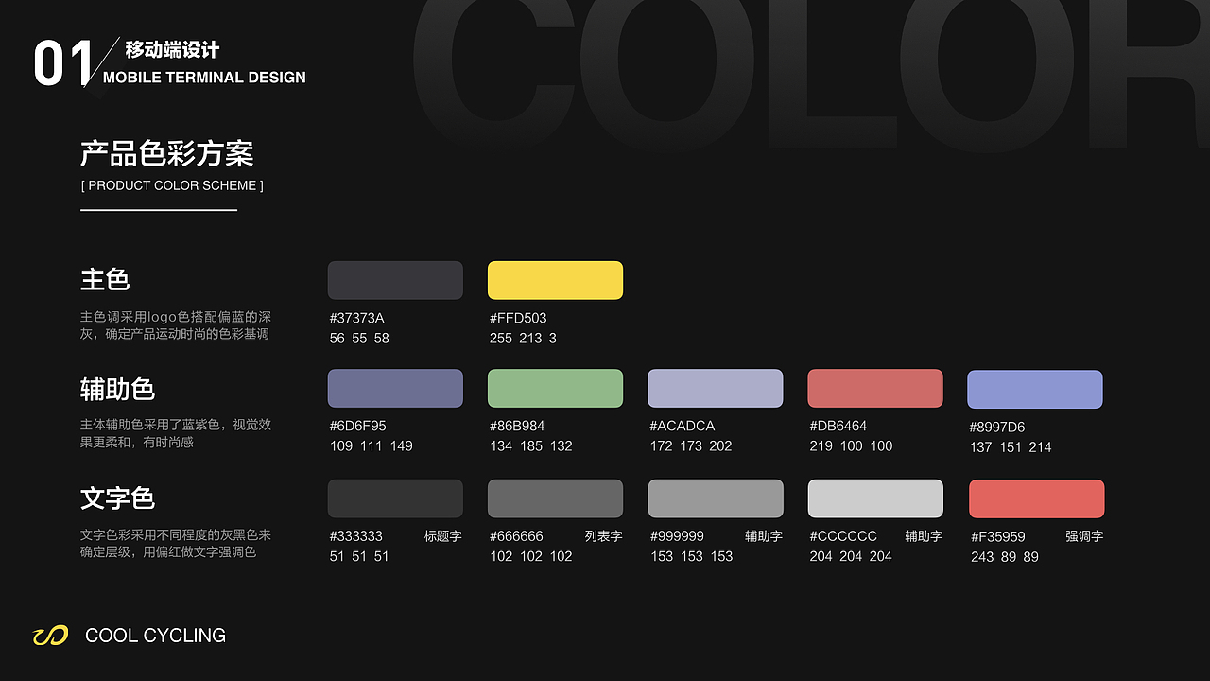Viewport: 1210px width, 681px height.
Task: Click the '#FFD503' hex code text
Action: (x=518, y=318)
